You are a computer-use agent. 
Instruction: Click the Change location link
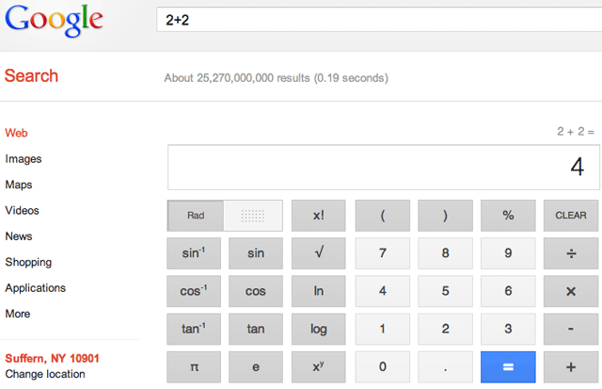point(45,374)
